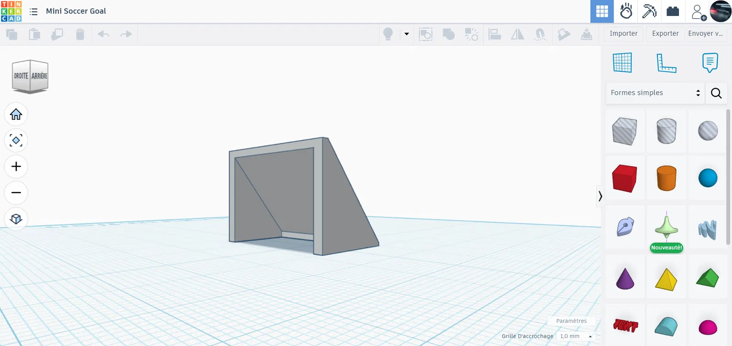Pick the blue sphere shape
The image size is (732, 346).
click(x=708, y=178)
